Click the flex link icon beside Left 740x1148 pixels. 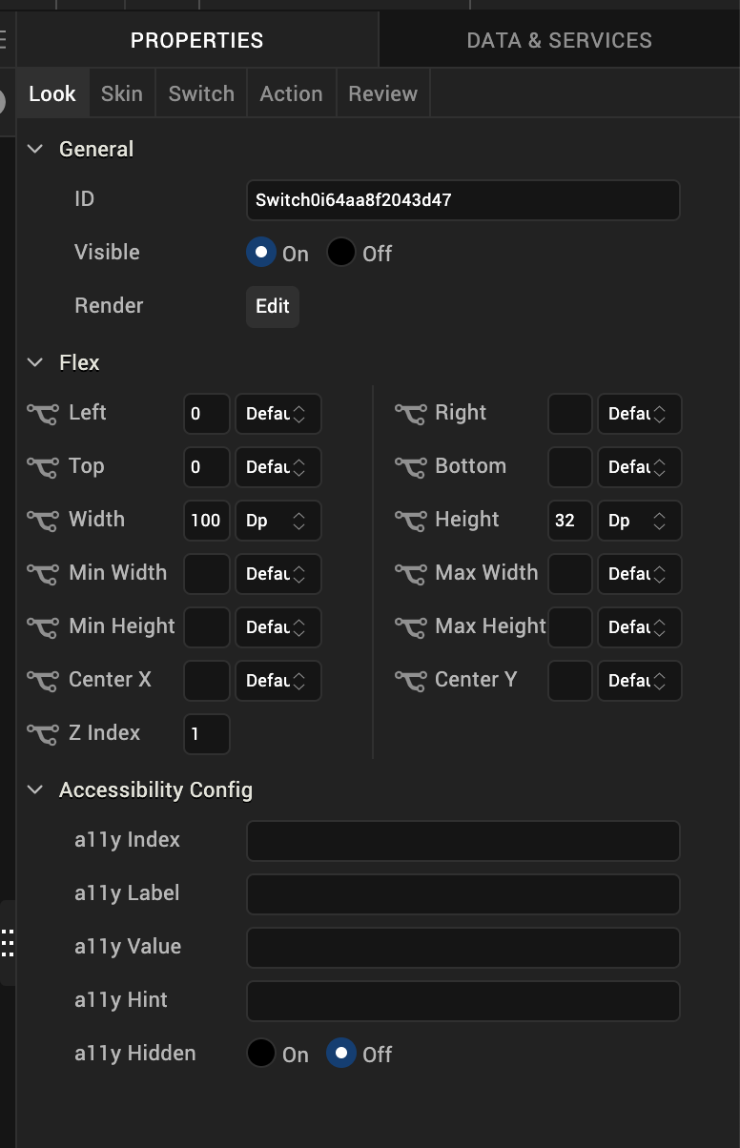[x=43, y=414]
